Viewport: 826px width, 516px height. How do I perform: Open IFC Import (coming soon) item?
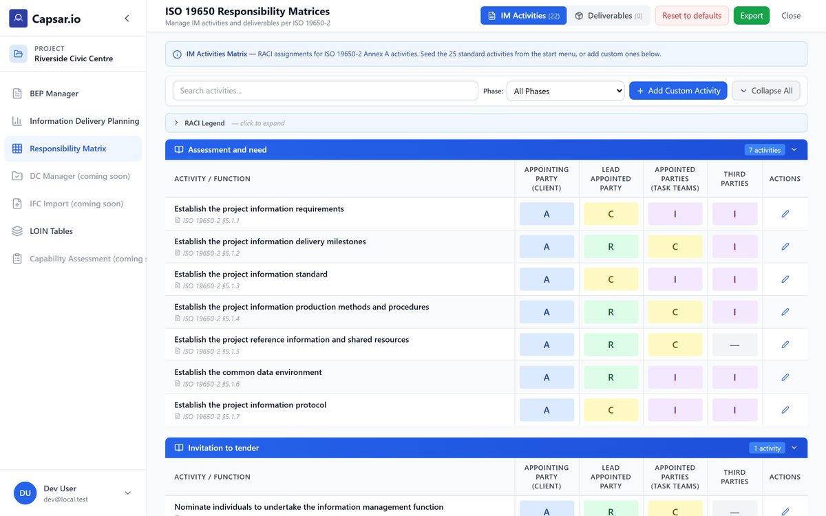click(x=73, y=204)
